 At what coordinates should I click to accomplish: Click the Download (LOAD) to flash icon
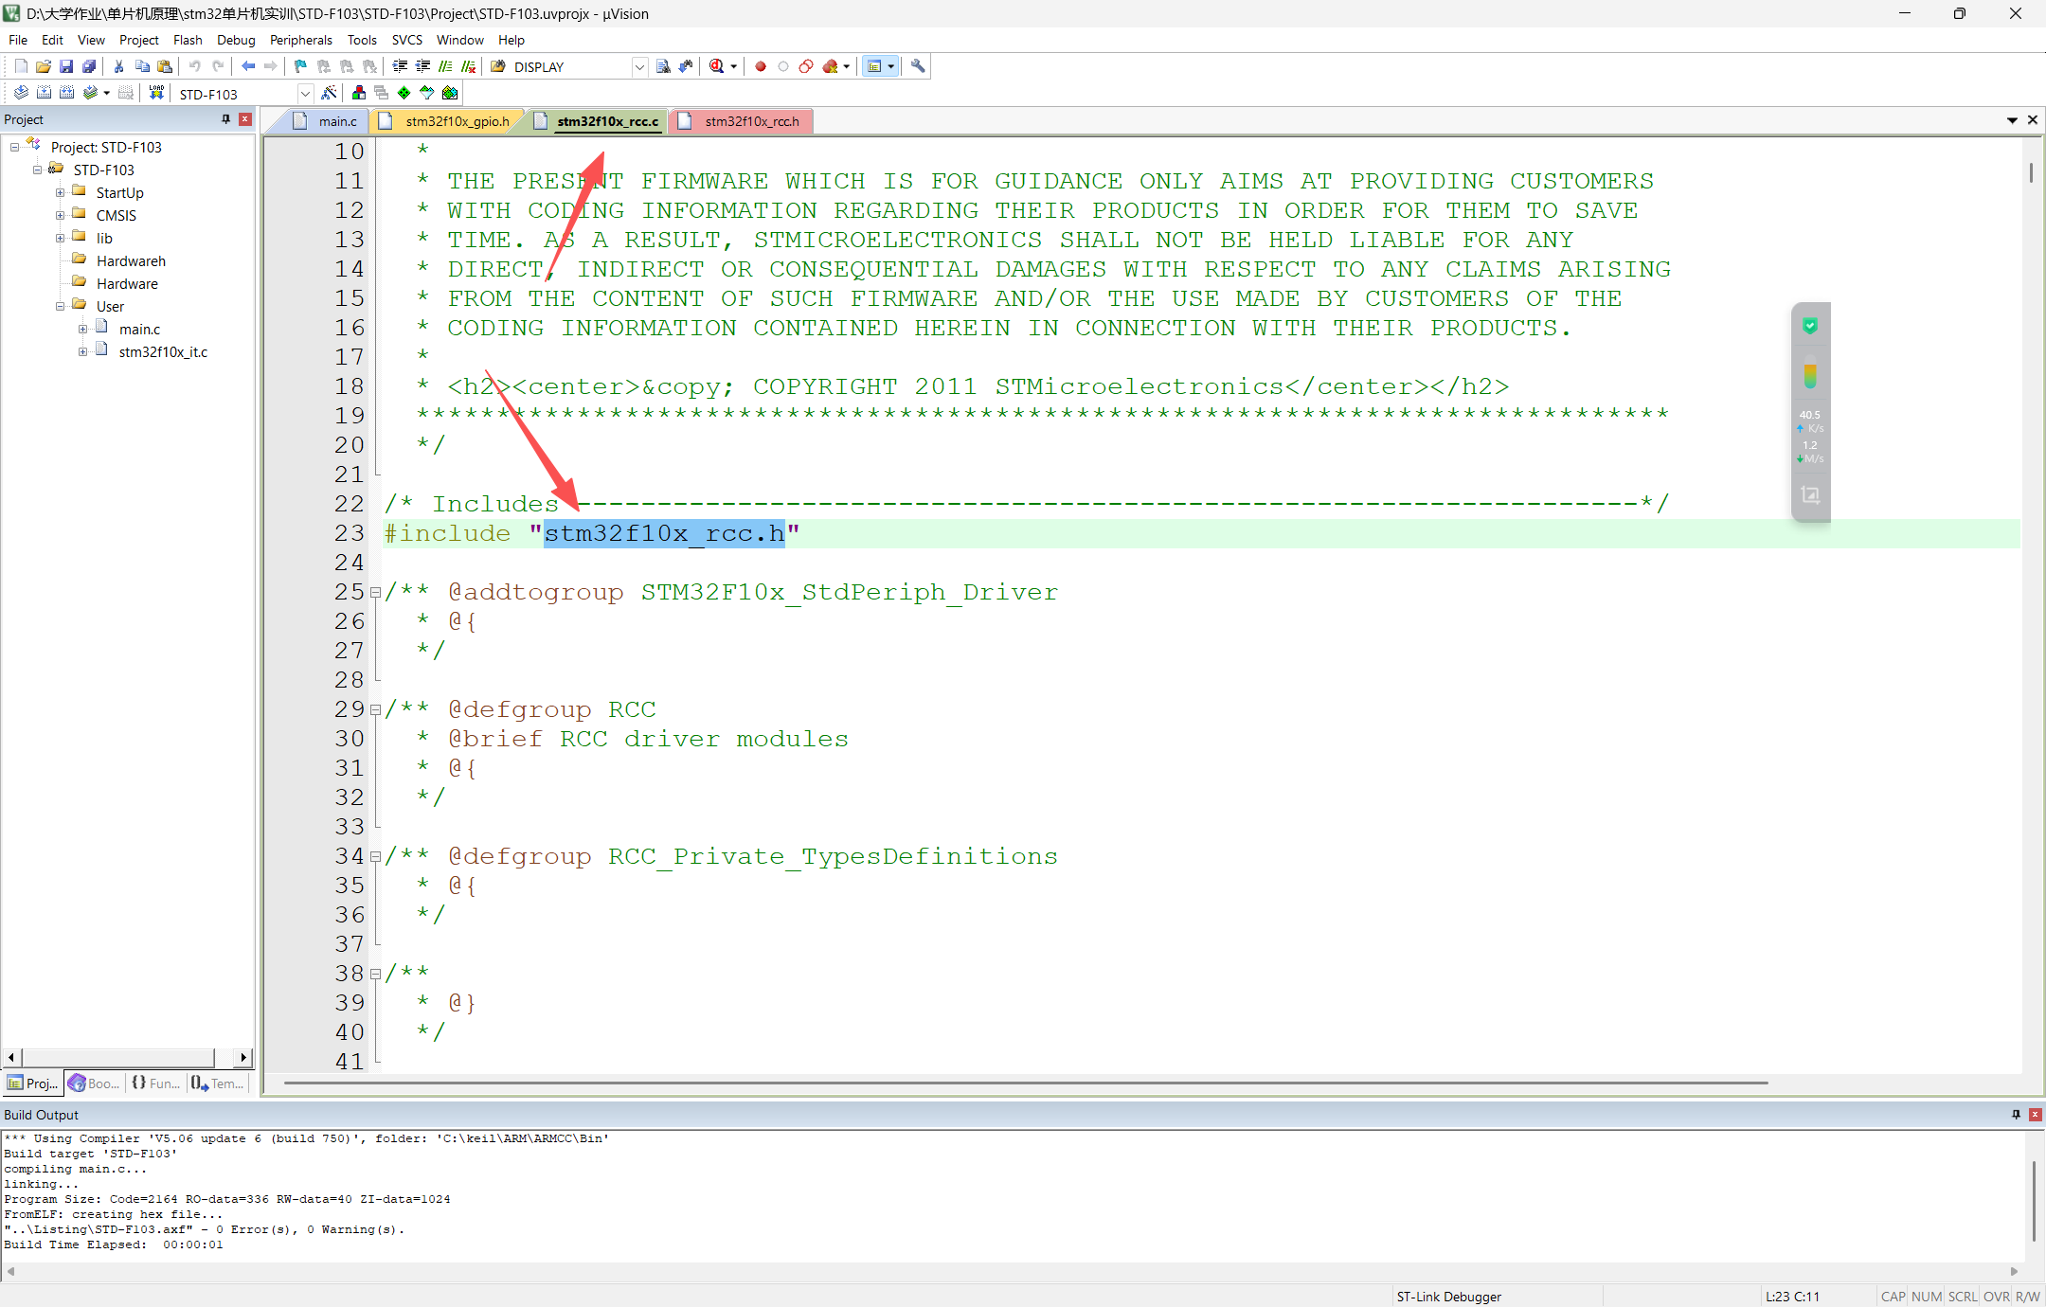[157, 93]
